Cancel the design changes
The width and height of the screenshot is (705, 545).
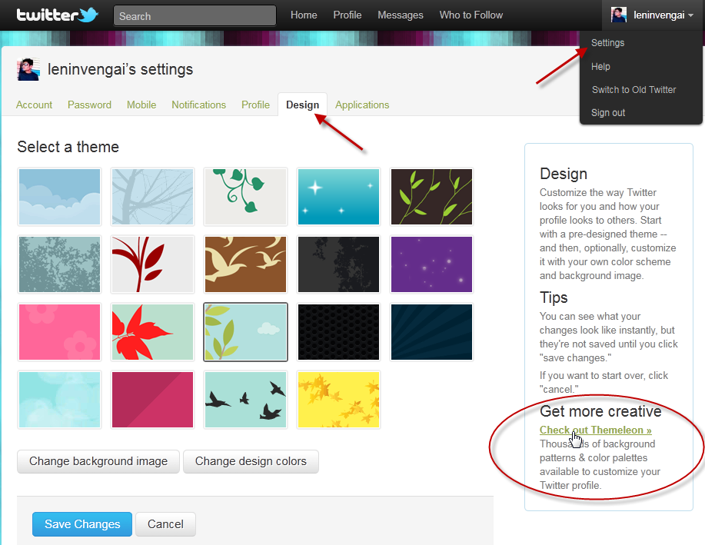click(x=165, y=524)
